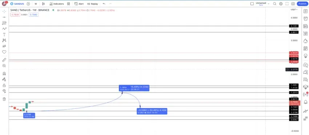Select the Fibonacci retracement tool
This screenshot has width=309, height=135.
pos(4,23)
